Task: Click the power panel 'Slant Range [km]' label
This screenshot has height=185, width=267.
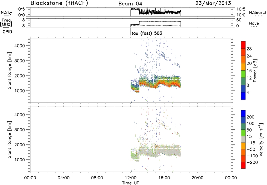Action: coord(9,70)
